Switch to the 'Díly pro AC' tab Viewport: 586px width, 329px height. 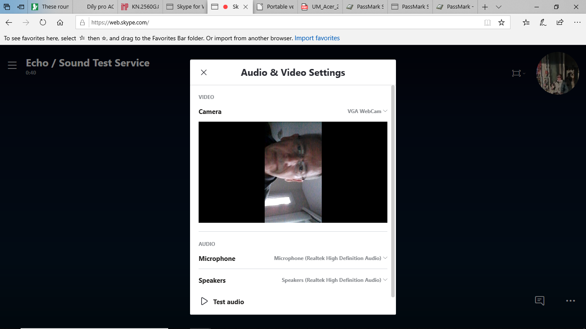[x=95, y=7]
